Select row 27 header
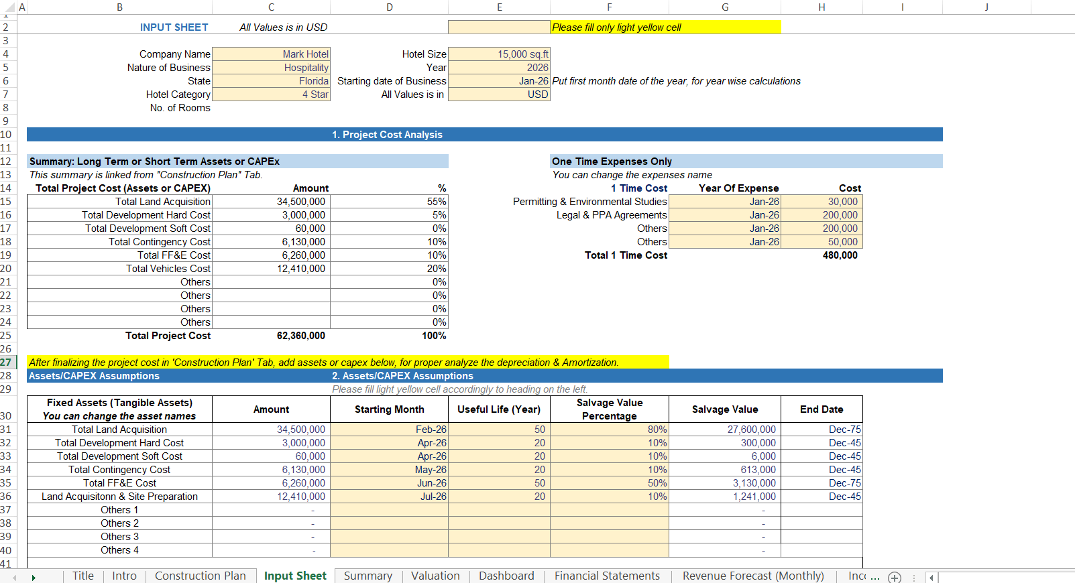Viewport: 1075px width, 583px height. click(x=7, y=363)
